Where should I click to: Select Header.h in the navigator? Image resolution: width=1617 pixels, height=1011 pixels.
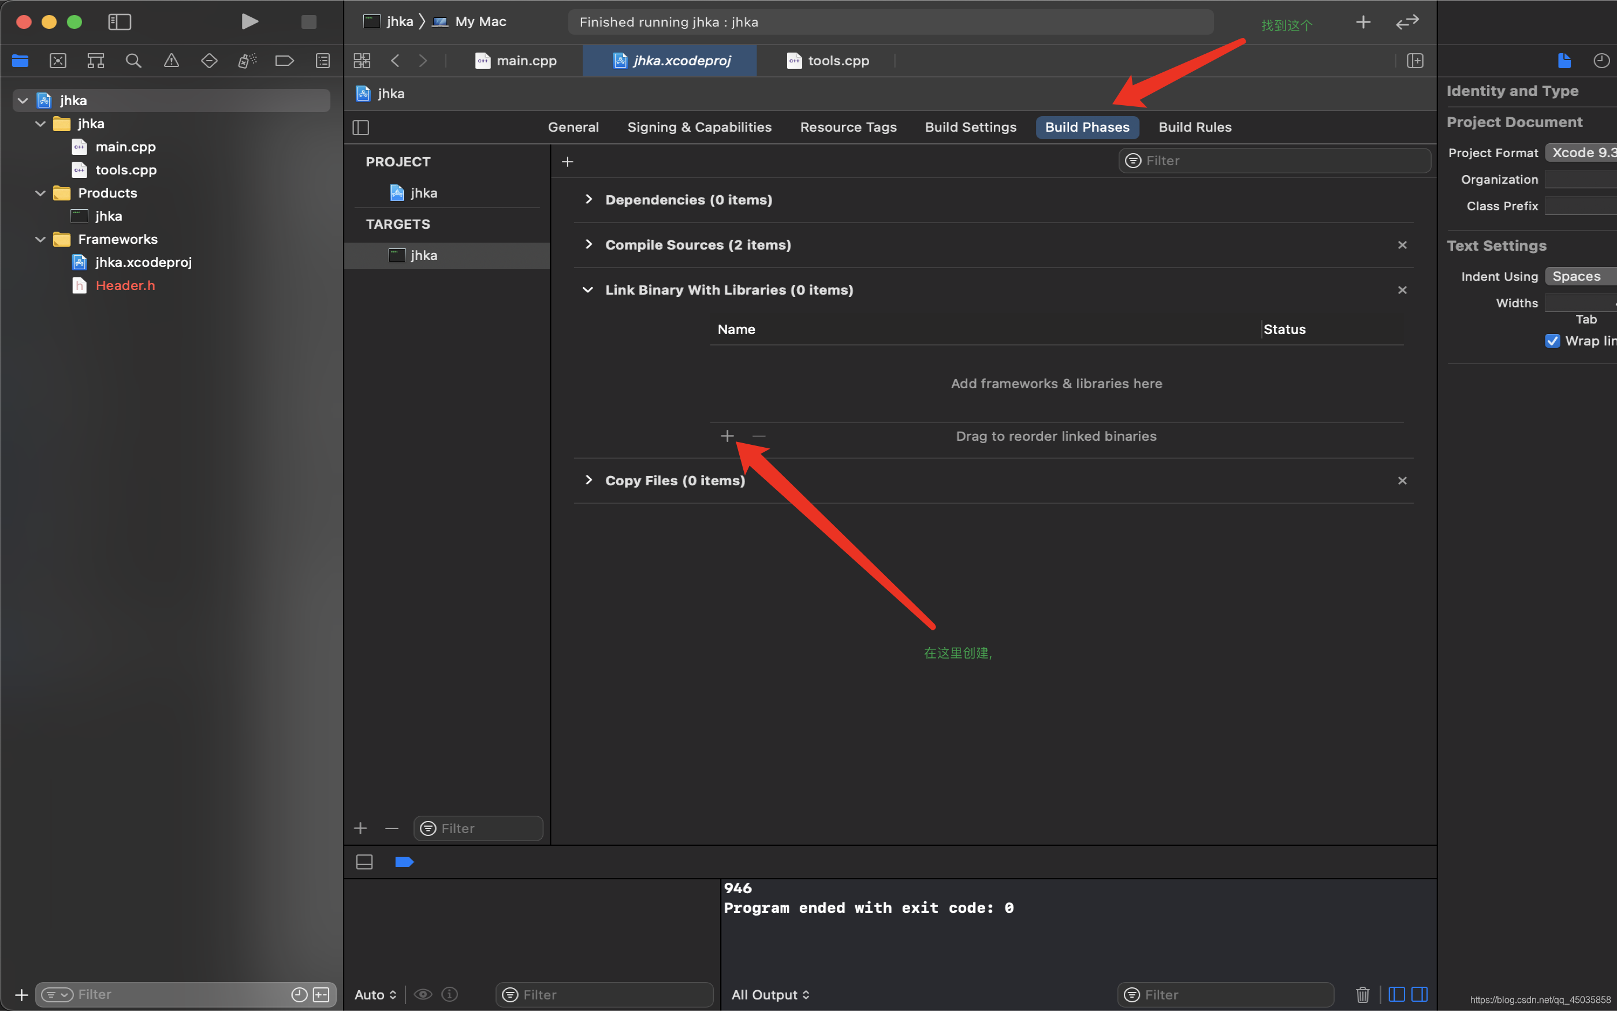(126, 285)
